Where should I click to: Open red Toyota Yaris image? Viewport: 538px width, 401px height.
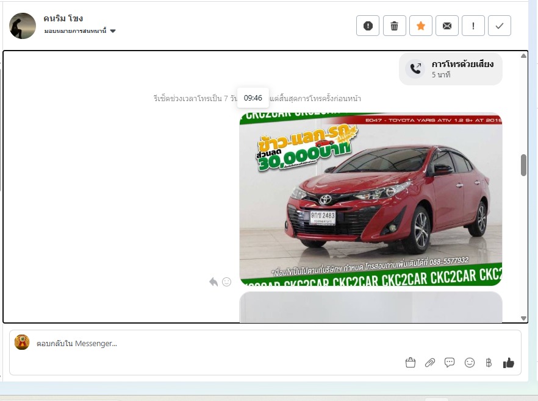point(370,199)
